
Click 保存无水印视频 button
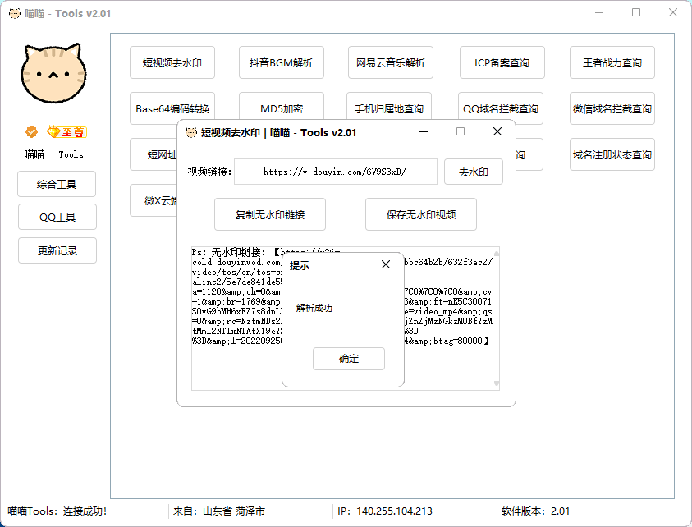pos(421,214)
